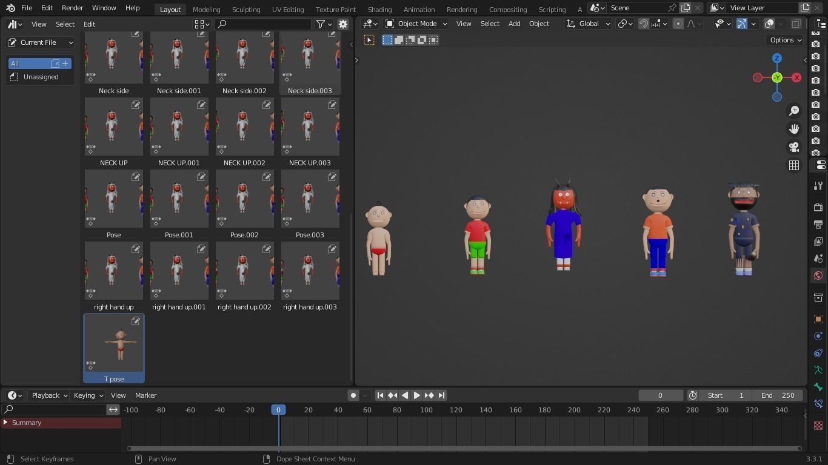Open the Texture properties checker icon
The width and height of the screenshot is (828, 465).
[x=818, y=426]
